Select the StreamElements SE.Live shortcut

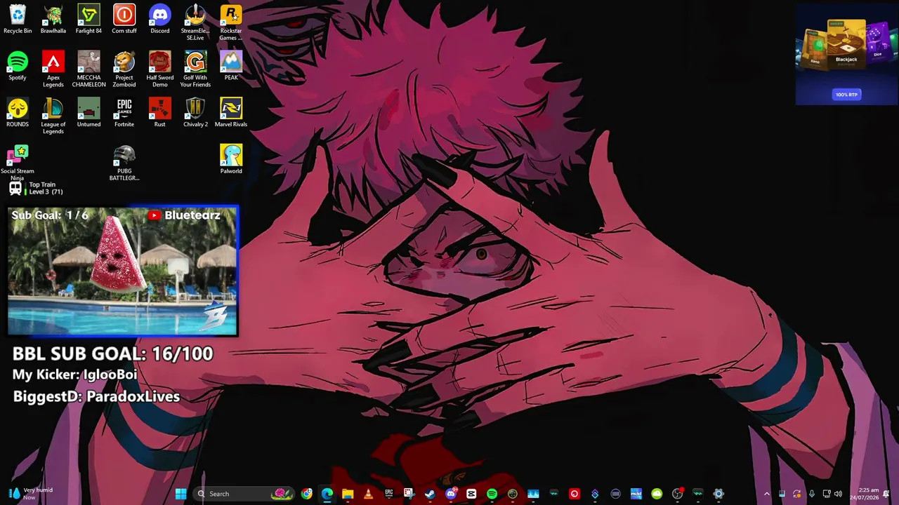(x=195, y=22)
